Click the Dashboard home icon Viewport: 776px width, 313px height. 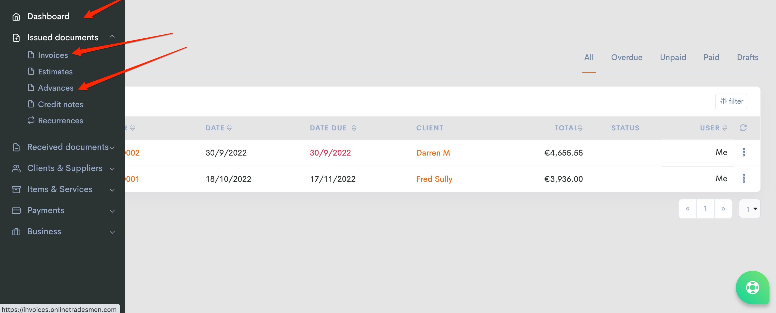(x=16, y=17)
